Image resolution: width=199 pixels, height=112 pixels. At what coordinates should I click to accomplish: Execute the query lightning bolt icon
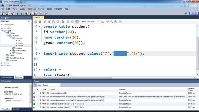45,21
